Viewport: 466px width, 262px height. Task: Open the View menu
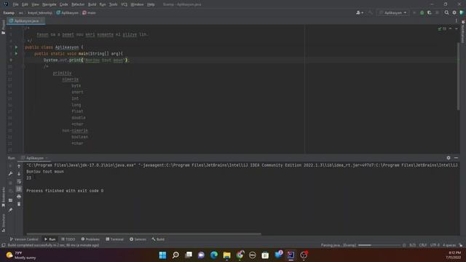35,4
